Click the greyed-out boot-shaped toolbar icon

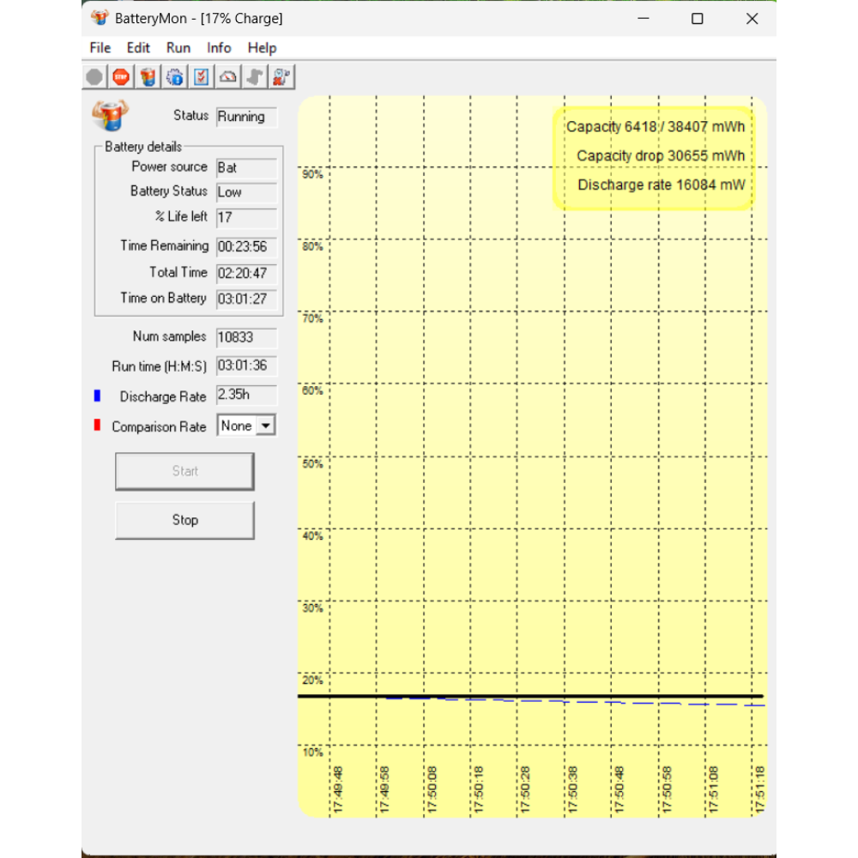(x=254, y=77)
